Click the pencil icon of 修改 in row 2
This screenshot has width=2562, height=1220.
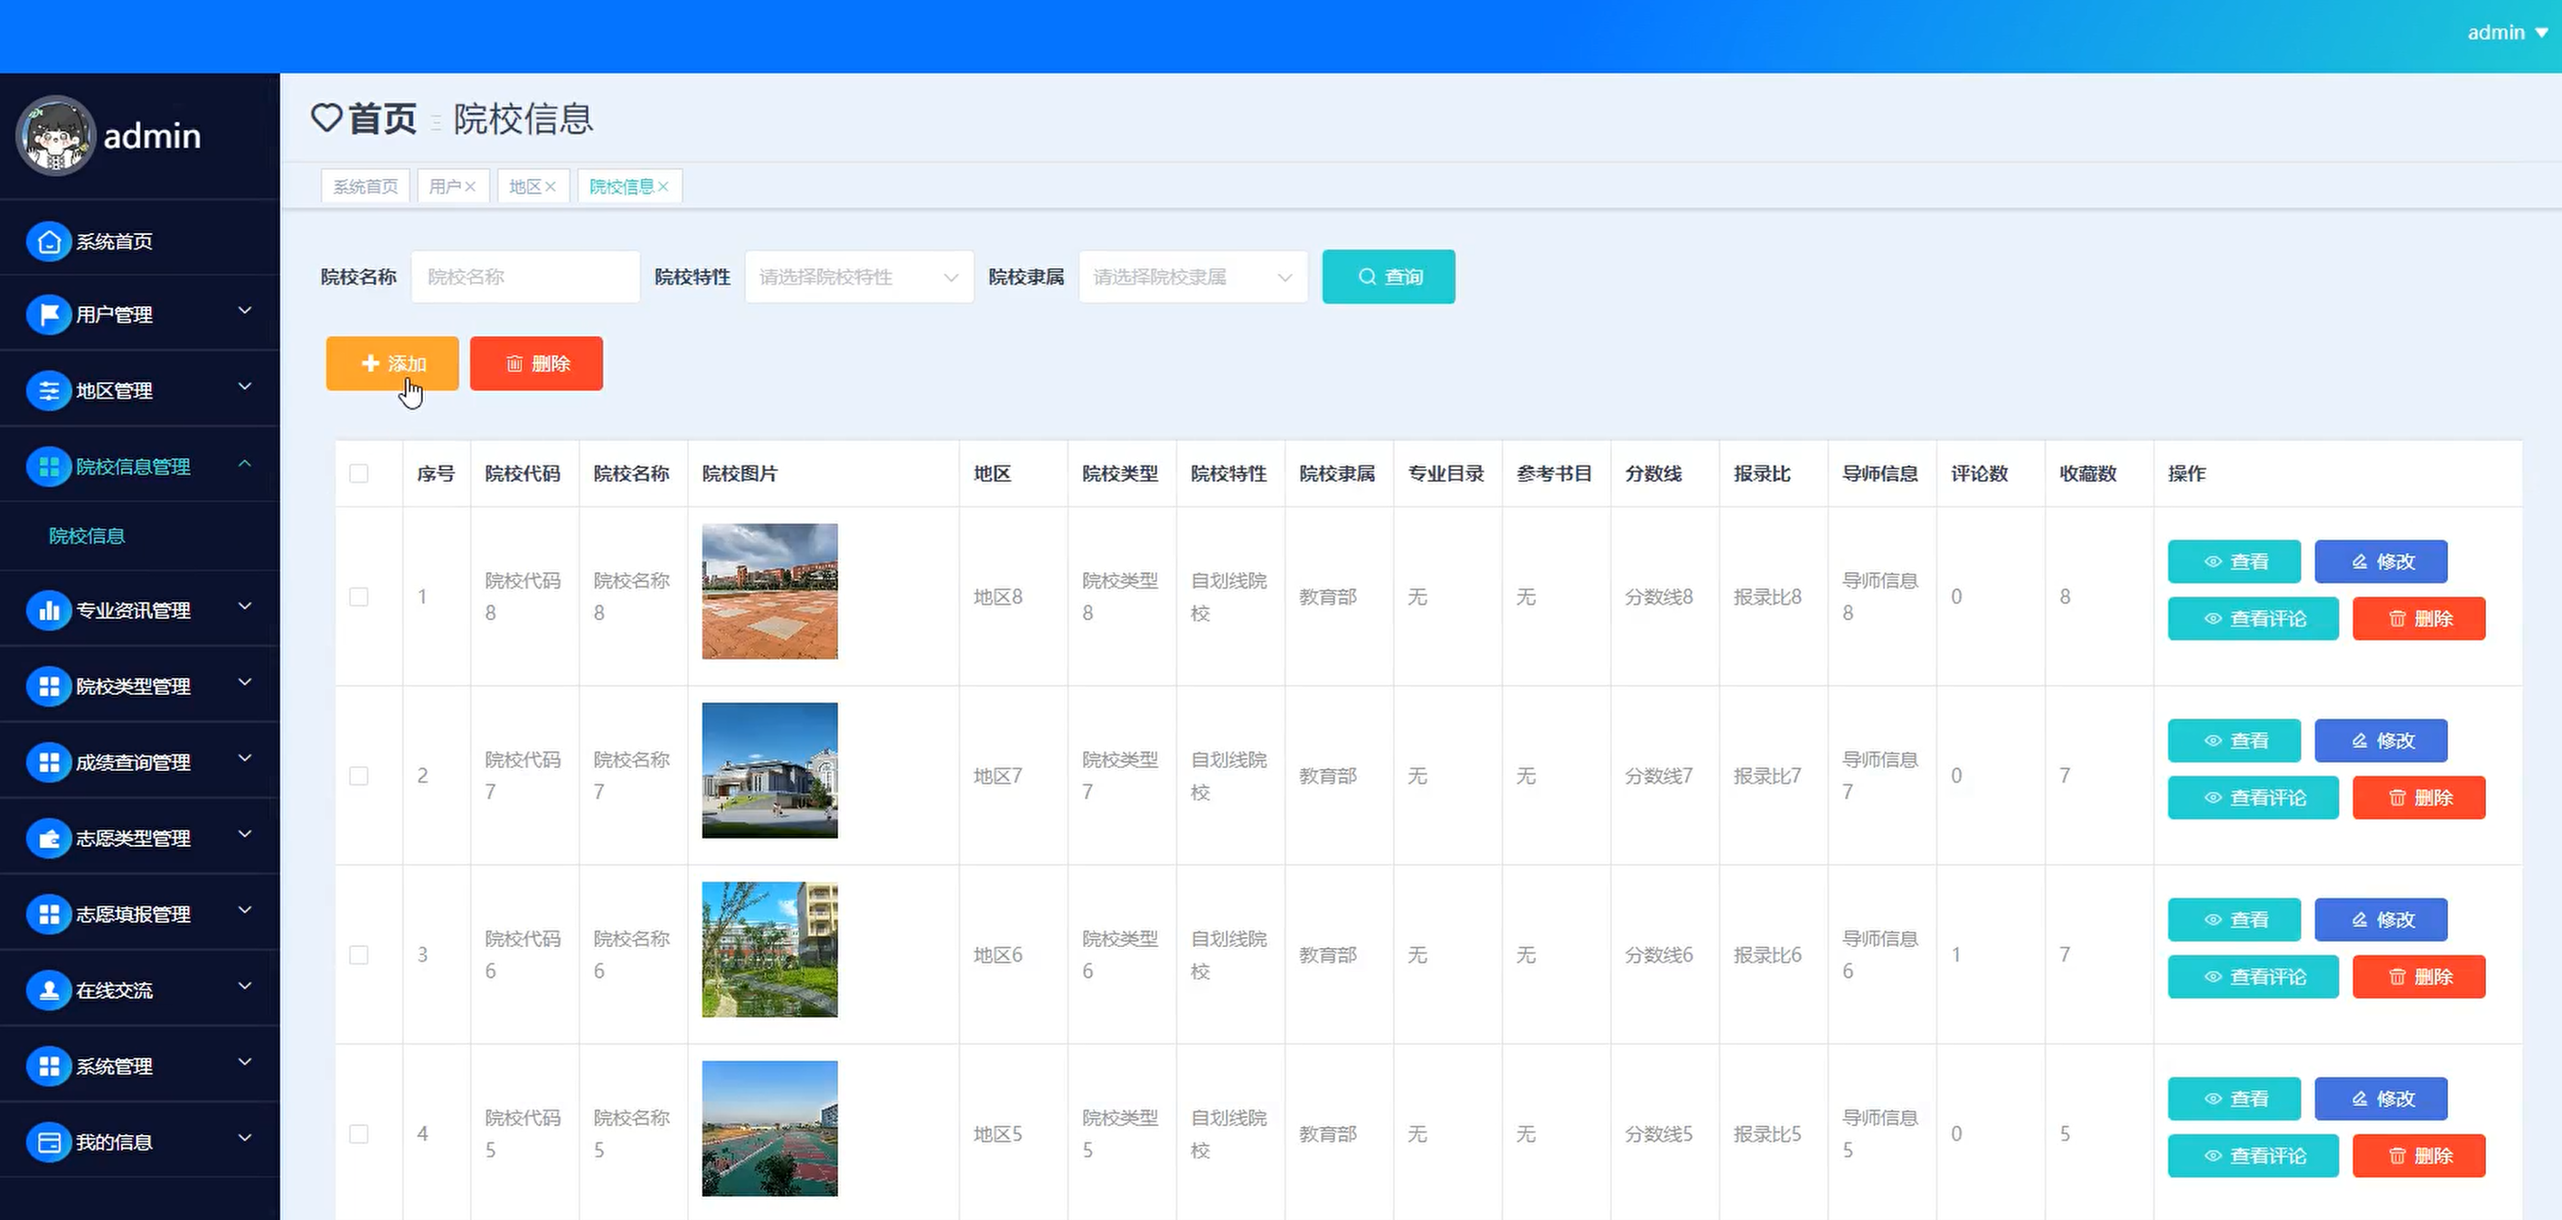tap(2359, 741)
